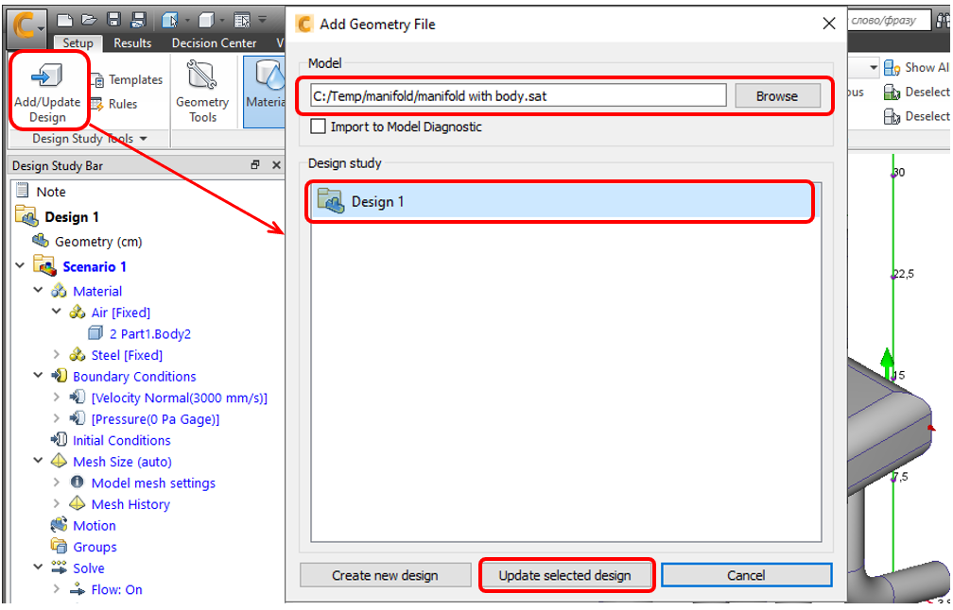Switch to the Results ribbon tab
This screenshot has height=610, width=953.
(x=132, y=43)
